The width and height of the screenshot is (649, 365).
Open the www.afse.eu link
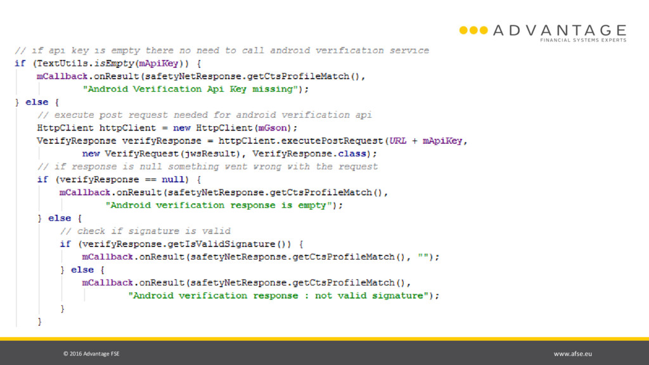pos(573,354)
